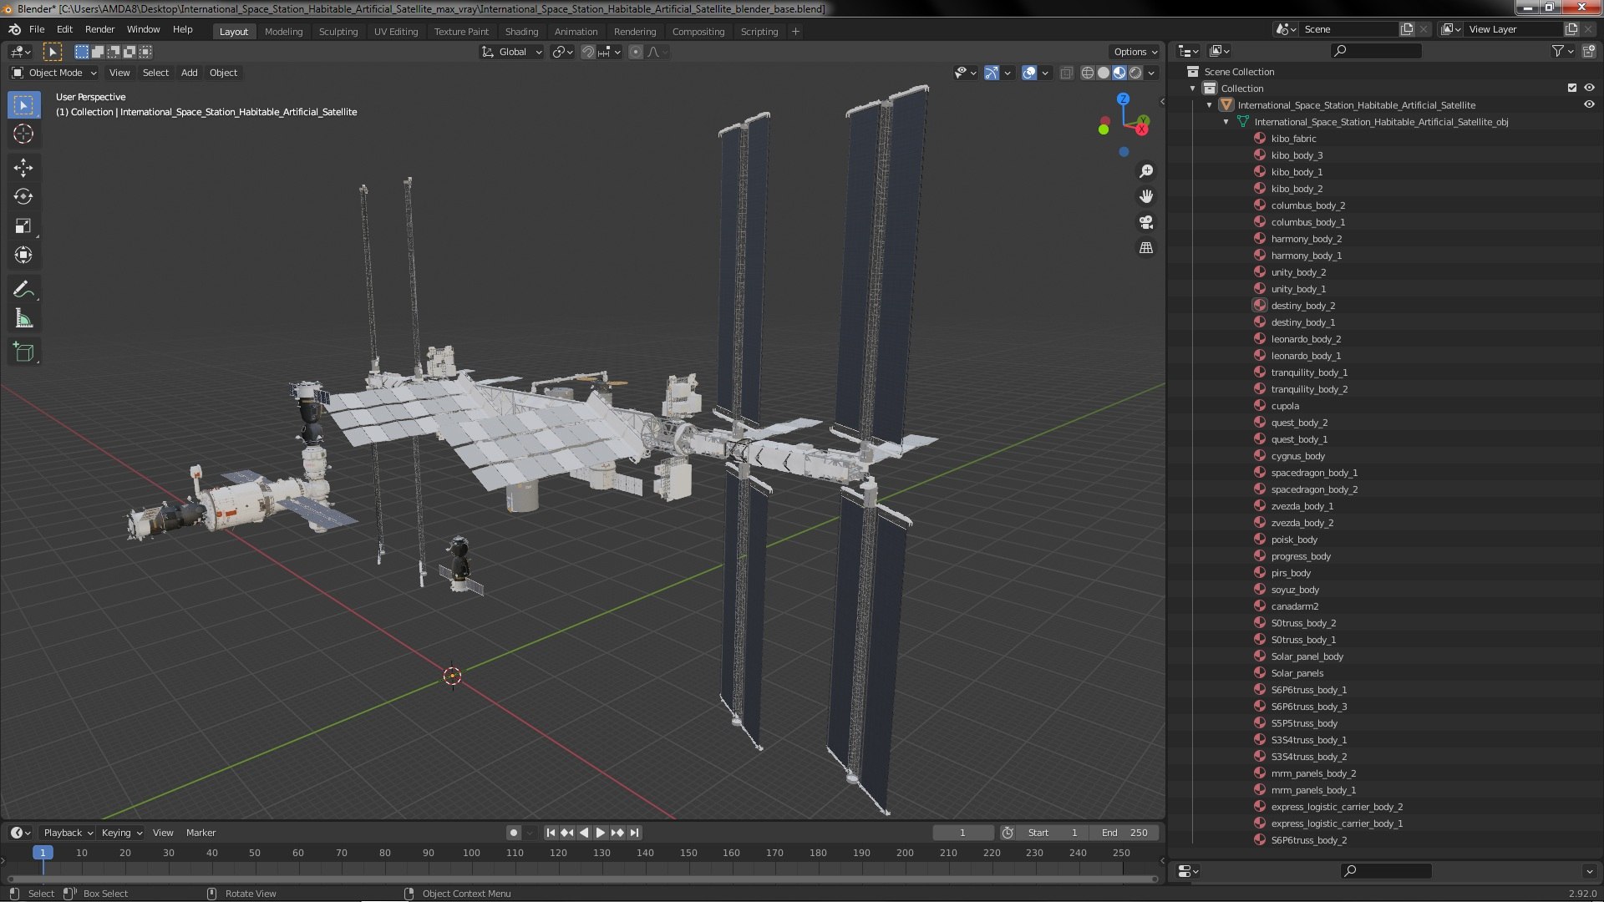Click the kibo_fabric material icon
This screenshot has width=1604, height=902.
click(1260, 139)
